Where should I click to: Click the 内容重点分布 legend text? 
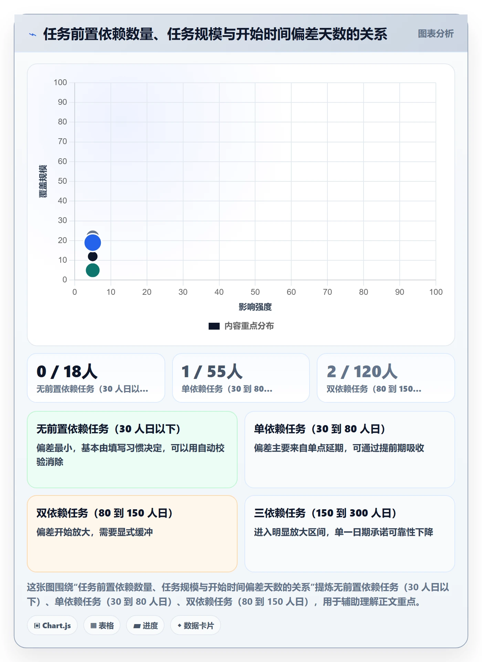click(249, 326)
